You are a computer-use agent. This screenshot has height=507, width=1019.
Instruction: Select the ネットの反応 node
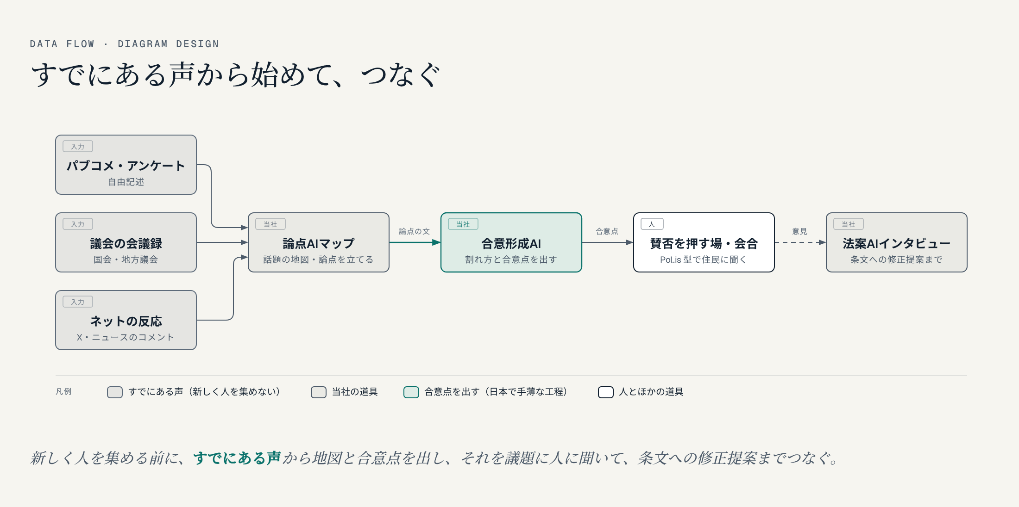click(126, 320)
